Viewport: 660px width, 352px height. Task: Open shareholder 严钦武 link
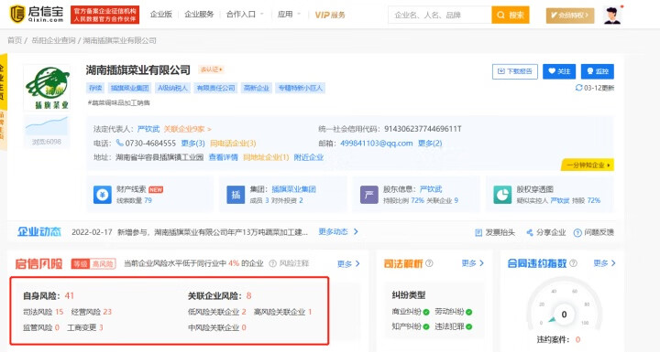[x=431, y=189]
